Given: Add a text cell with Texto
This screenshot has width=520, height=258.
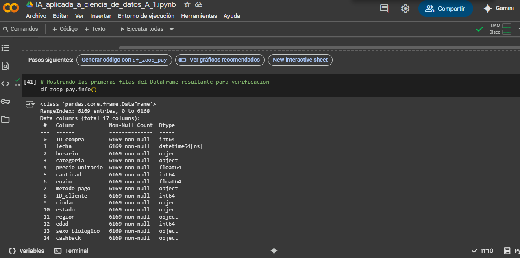Looking at the screenshot, I should pyautogui.click(x=95, y=29).
